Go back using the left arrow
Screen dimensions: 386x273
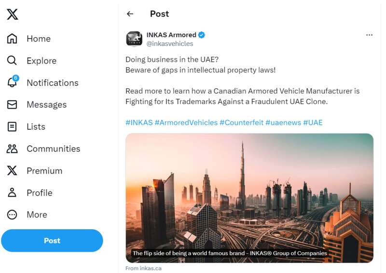coord(130,14)
